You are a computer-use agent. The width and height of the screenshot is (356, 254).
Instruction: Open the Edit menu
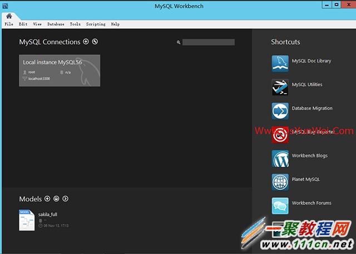tap(23, 24)
